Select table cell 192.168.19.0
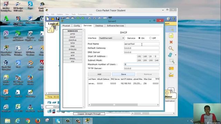This screenshot has width=221, height=124. [126, 83]
